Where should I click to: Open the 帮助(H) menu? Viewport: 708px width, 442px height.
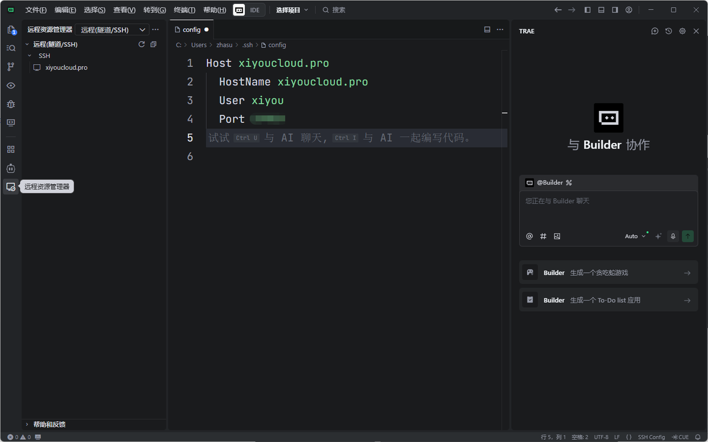pos(215,10)
